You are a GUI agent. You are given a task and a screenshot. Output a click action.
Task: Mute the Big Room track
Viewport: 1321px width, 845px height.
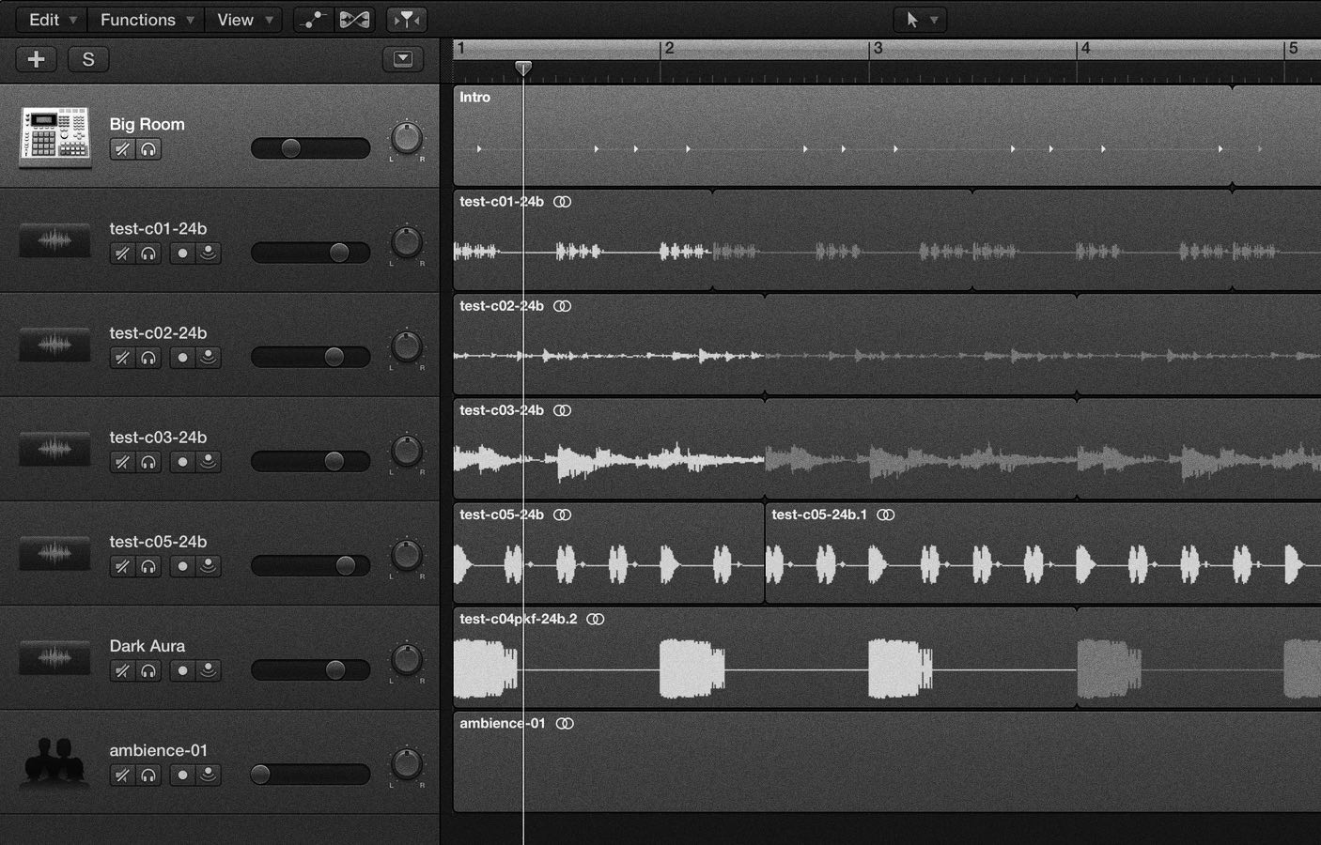[x=122, y=149]
